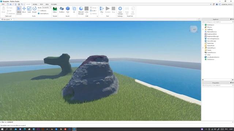Open the Lock dropdown arrow
The height and width of the screenshot is (131, 234).
coord(96,11)
